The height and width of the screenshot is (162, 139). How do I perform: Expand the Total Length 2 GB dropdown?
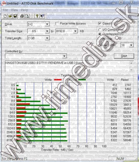47,38
